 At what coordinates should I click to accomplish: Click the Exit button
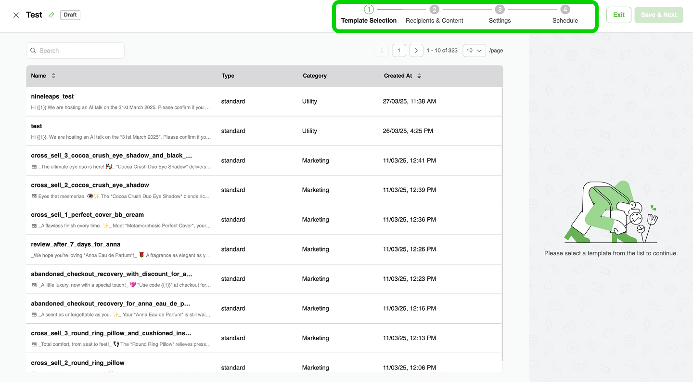pos(618,15)
